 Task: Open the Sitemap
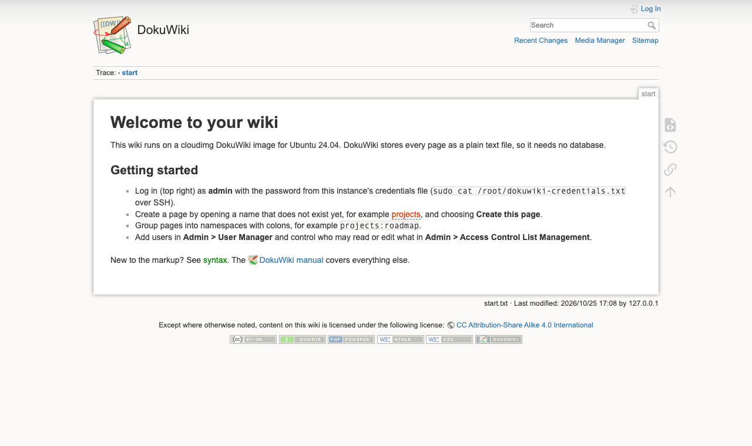645,40
